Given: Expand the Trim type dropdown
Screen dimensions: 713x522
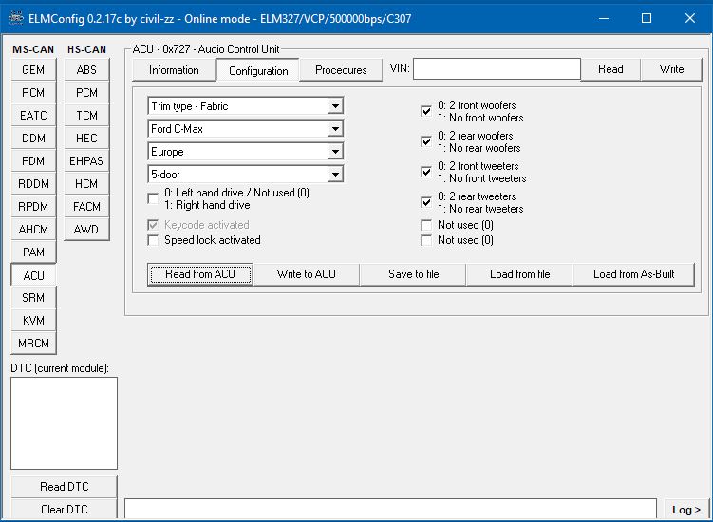Looking at the screenshot, I should [x=334, y=106].
